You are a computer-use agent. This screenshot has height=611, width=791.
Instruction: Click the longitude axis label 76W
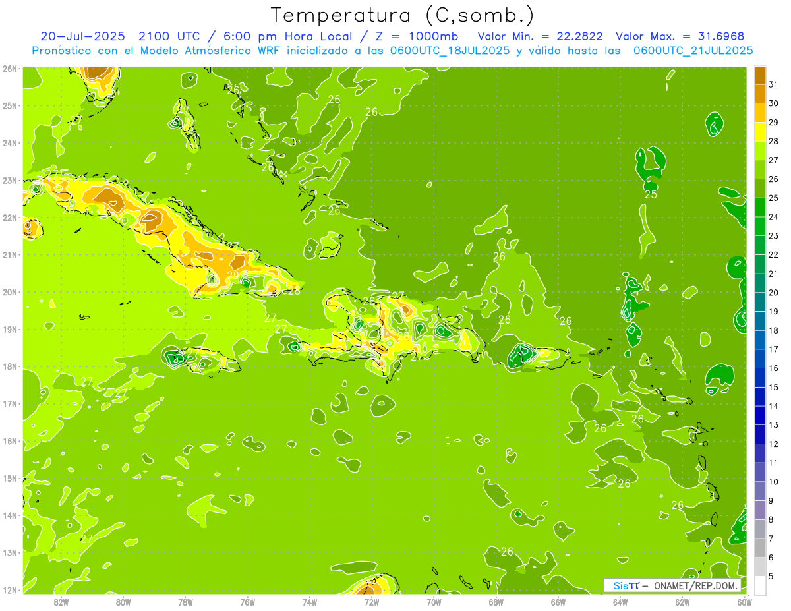point(247,602)
